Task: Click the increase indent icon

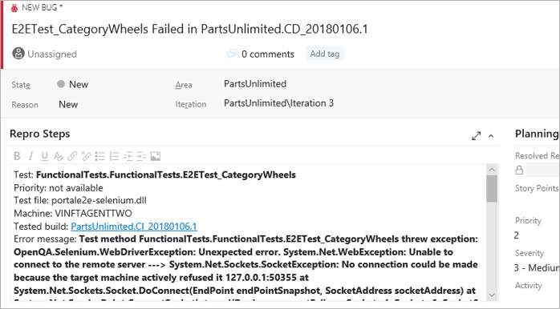Action: [141, 156]
